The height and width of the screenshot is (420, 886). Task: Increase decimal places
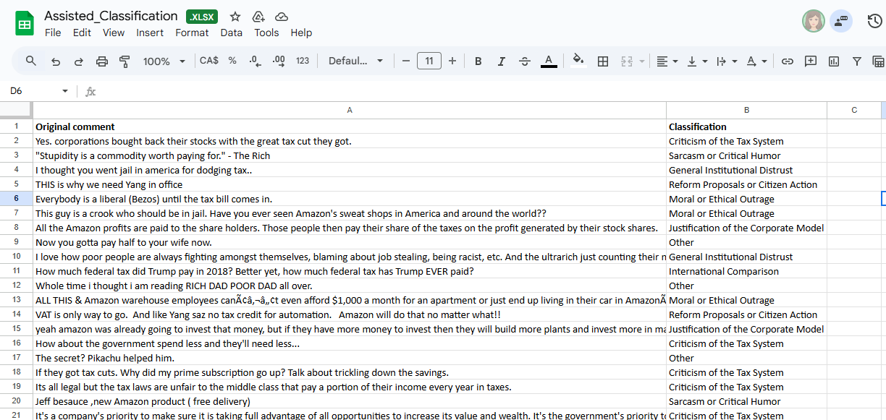point(279,61)
